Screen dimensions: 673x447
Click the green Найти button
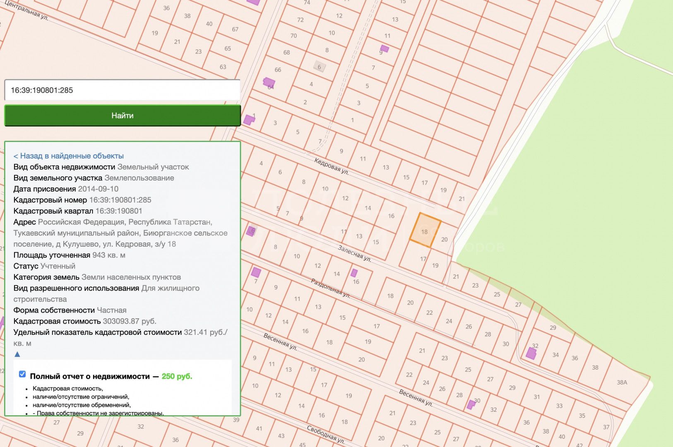click(x=123, y=115)
